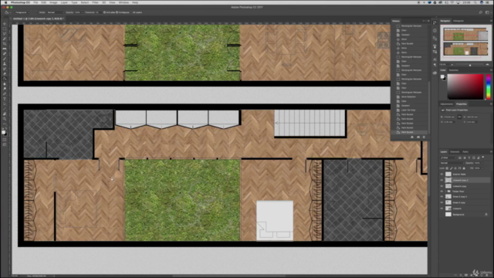Switch to the Histogram tab
Viewport: 494px width, 278px height.
click(x=458, y=21)
